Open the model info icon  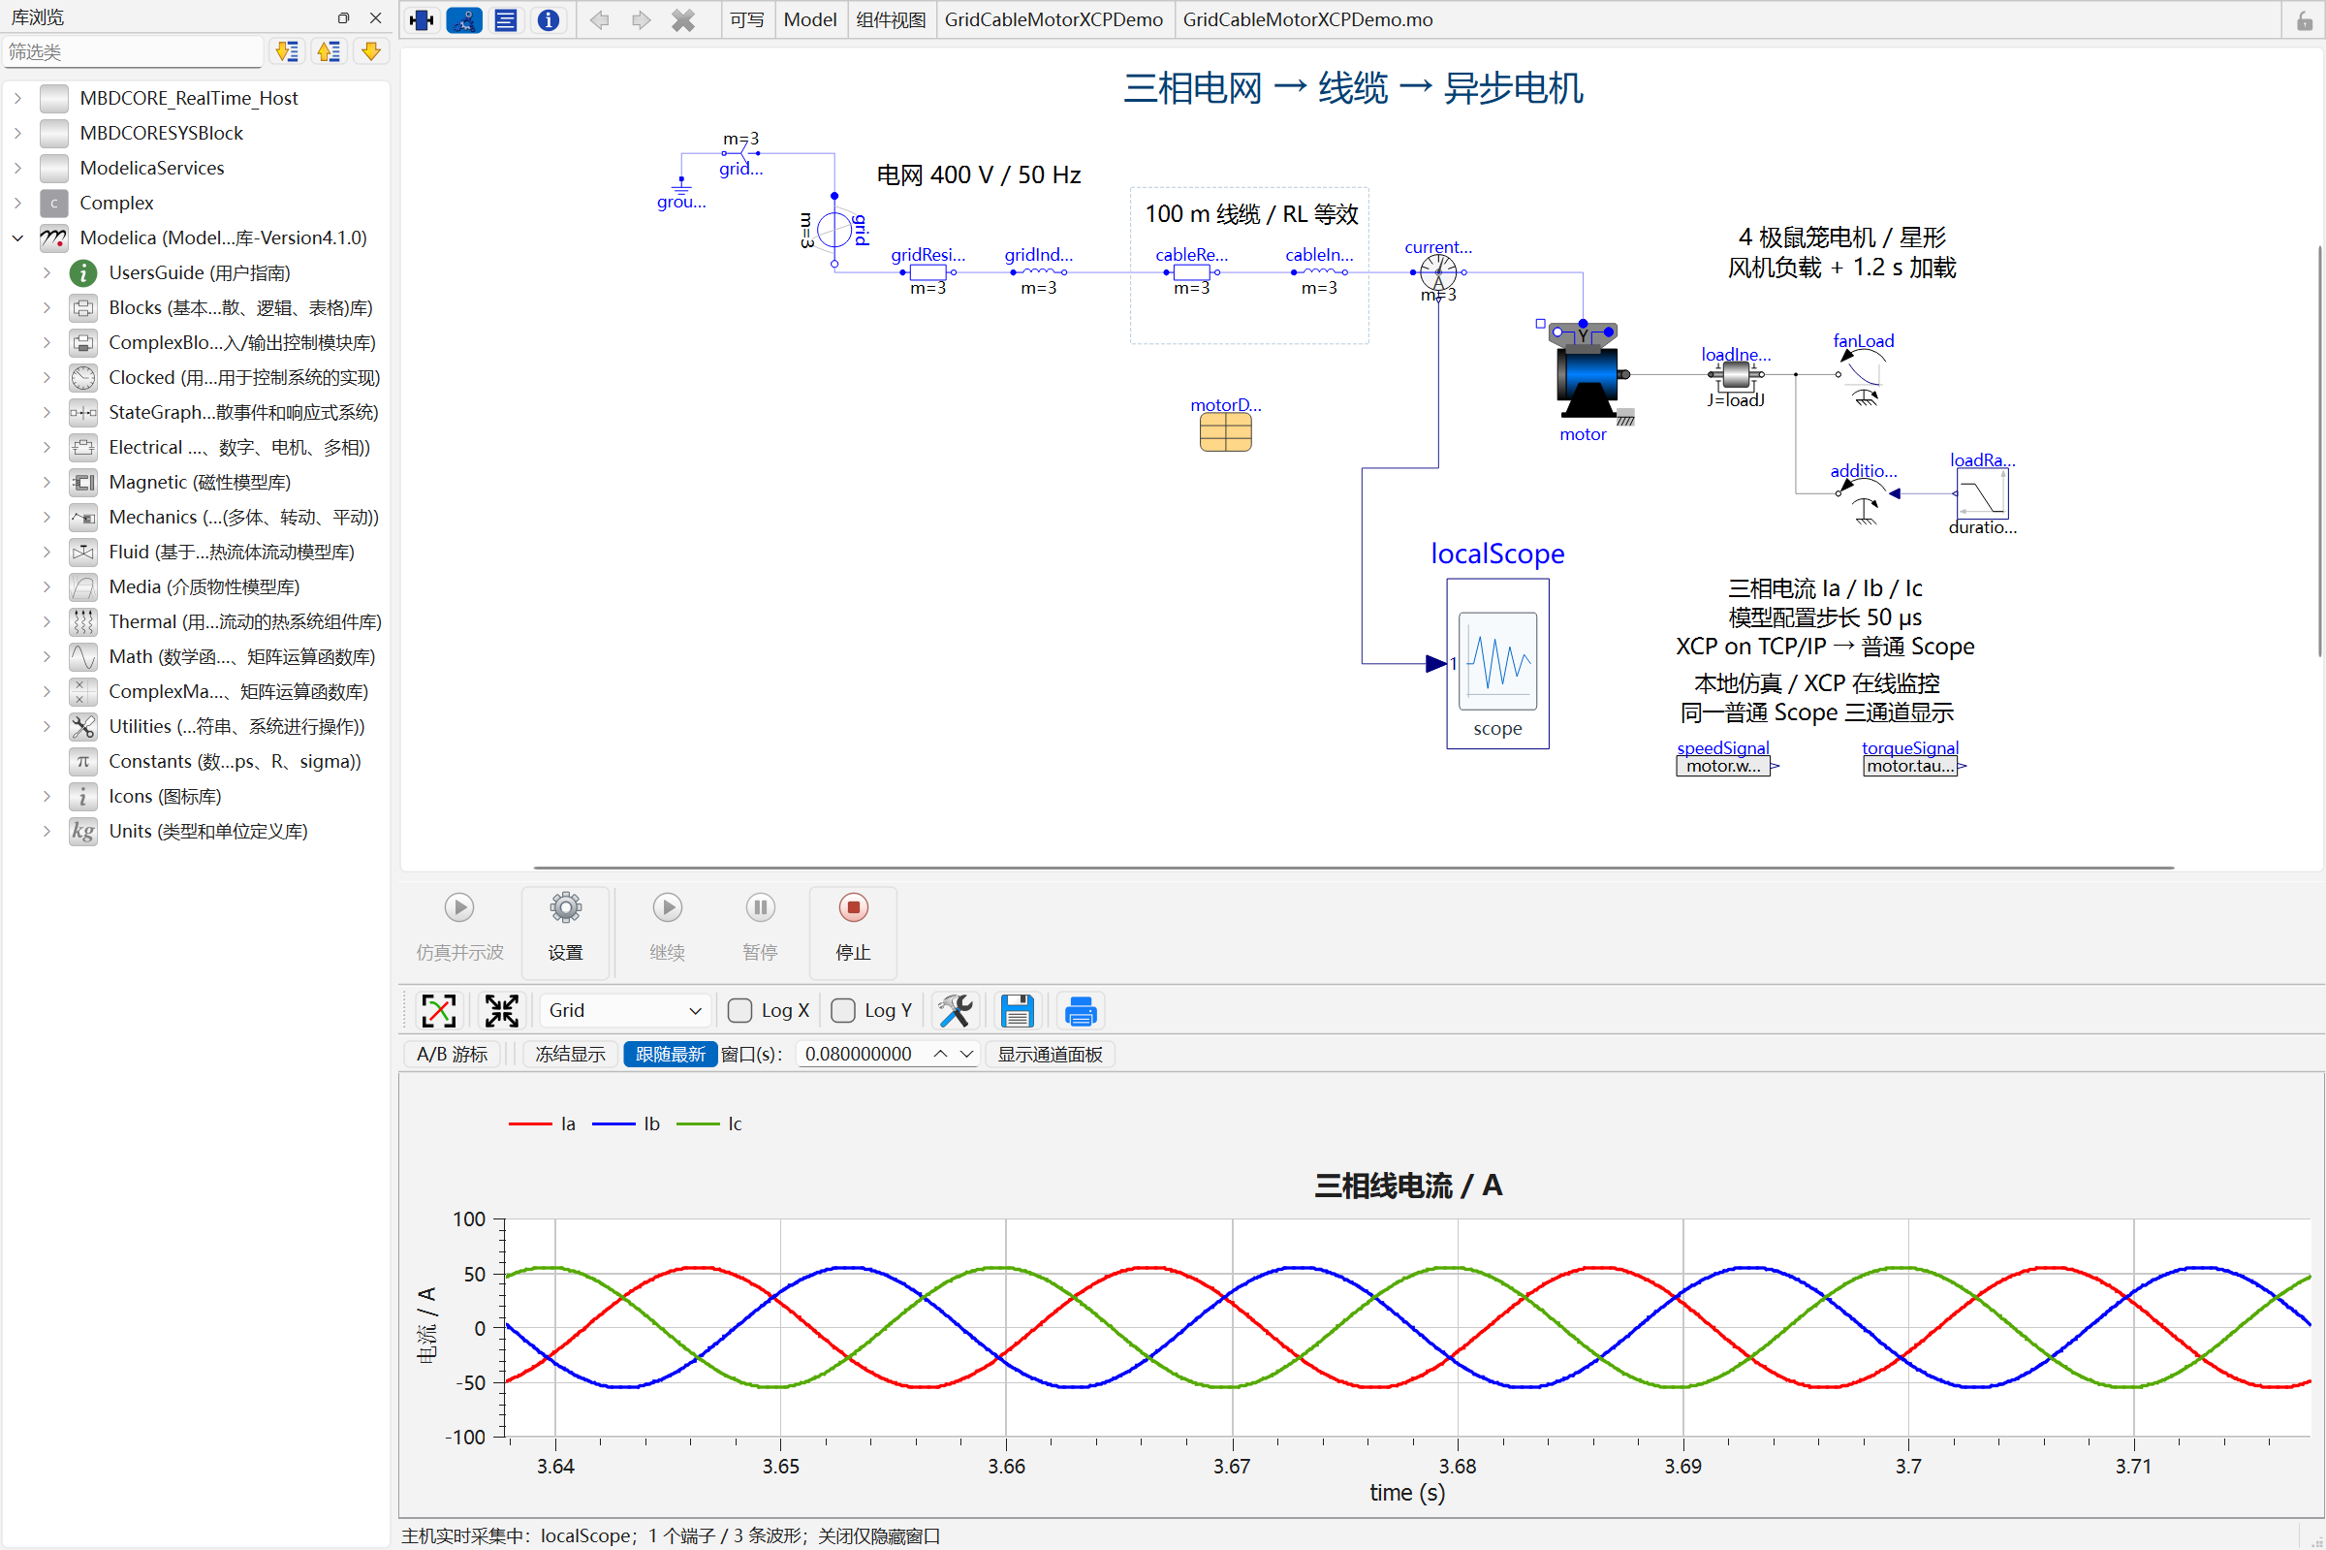pos(549,19)
